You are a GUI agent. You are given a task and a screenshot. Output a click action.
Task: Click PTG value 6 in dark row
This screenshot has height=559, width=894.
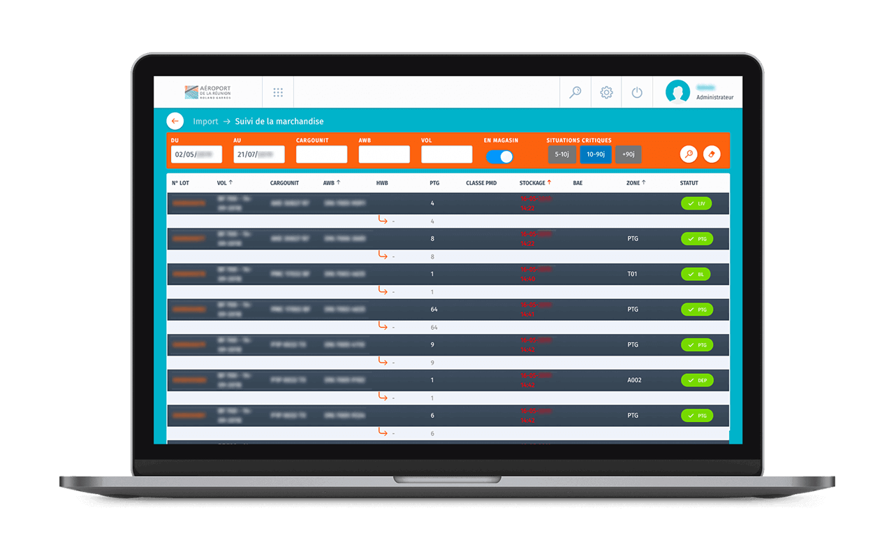click(x=432, y=416)
